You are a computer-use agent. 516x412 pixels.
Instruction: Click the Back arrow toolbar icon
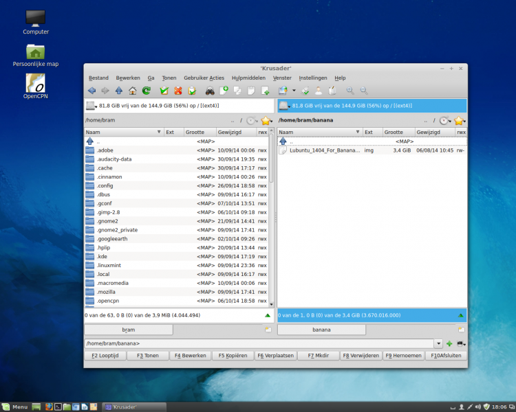(92, 91)
